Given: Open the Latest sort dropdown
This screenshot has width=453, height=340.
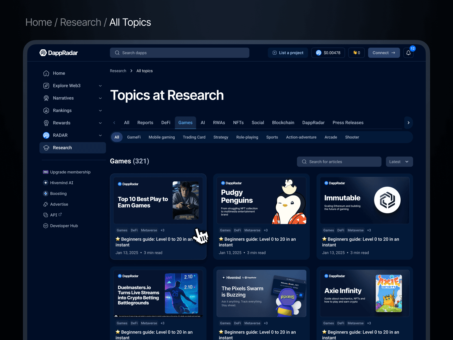Looking at the screenshot, I should coord(399,162).
